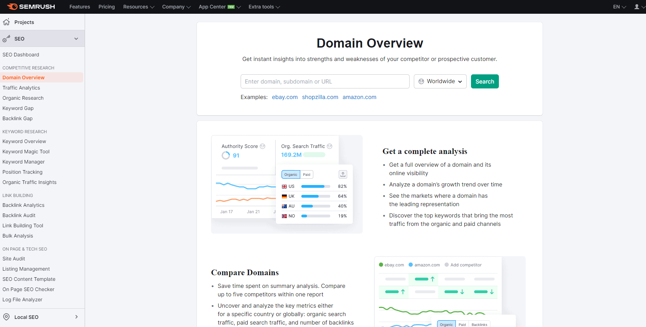
Task: Collapse the SEO section in sidebar
Action: pos(76,38)
